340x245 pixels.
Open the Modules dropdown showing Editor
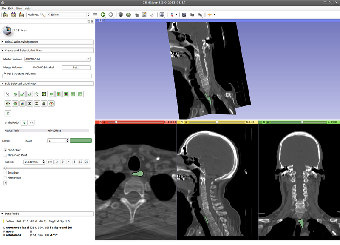pos(68,14)
